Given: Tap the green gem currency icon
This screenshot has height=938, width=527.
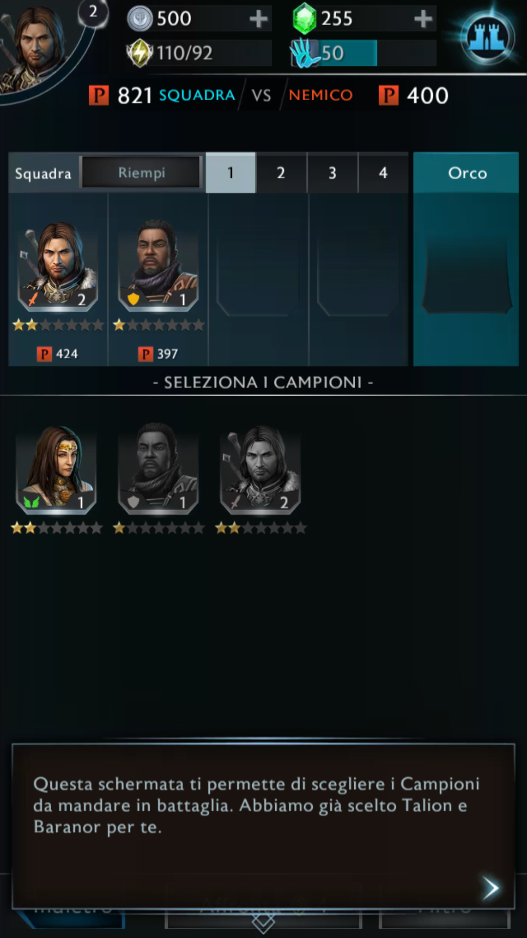Looking at the screenshot, I should click(304, 19).
